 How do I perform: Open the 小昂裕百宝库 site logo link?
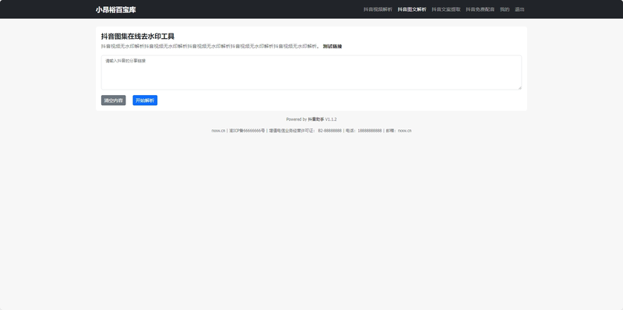(x=115, y=9)
